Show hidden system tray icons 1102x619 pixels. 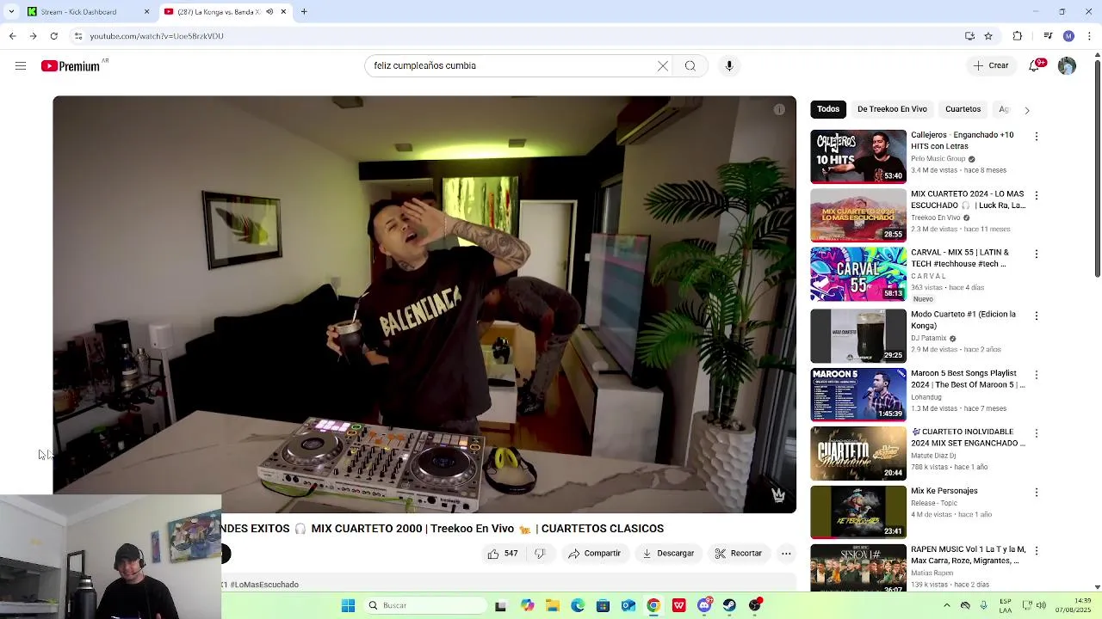point(946,606)
